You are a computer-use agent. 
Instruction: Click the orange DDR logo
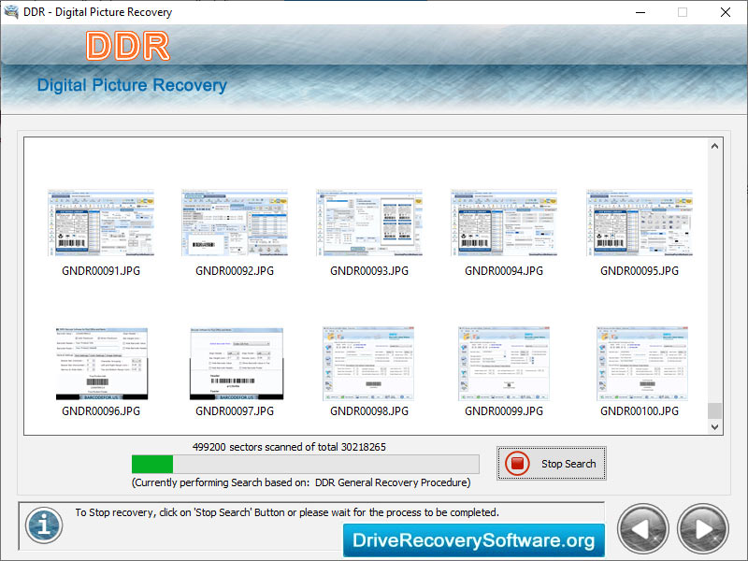point(128,46)
